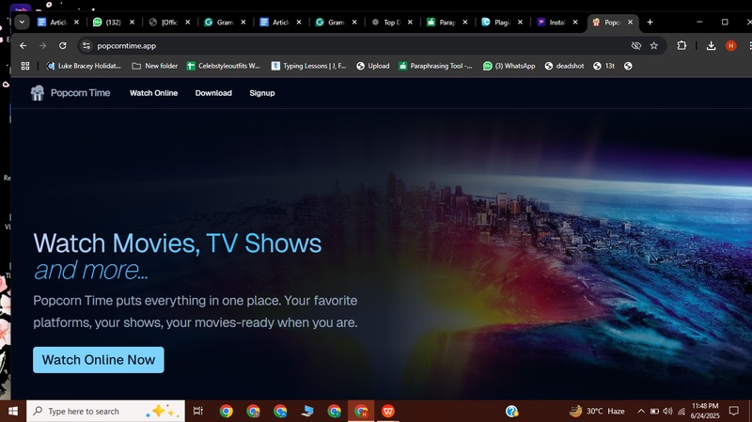Switch to the [Offic tab
The height and width of the screenshot is (422, 752).
tap(170, 22)
